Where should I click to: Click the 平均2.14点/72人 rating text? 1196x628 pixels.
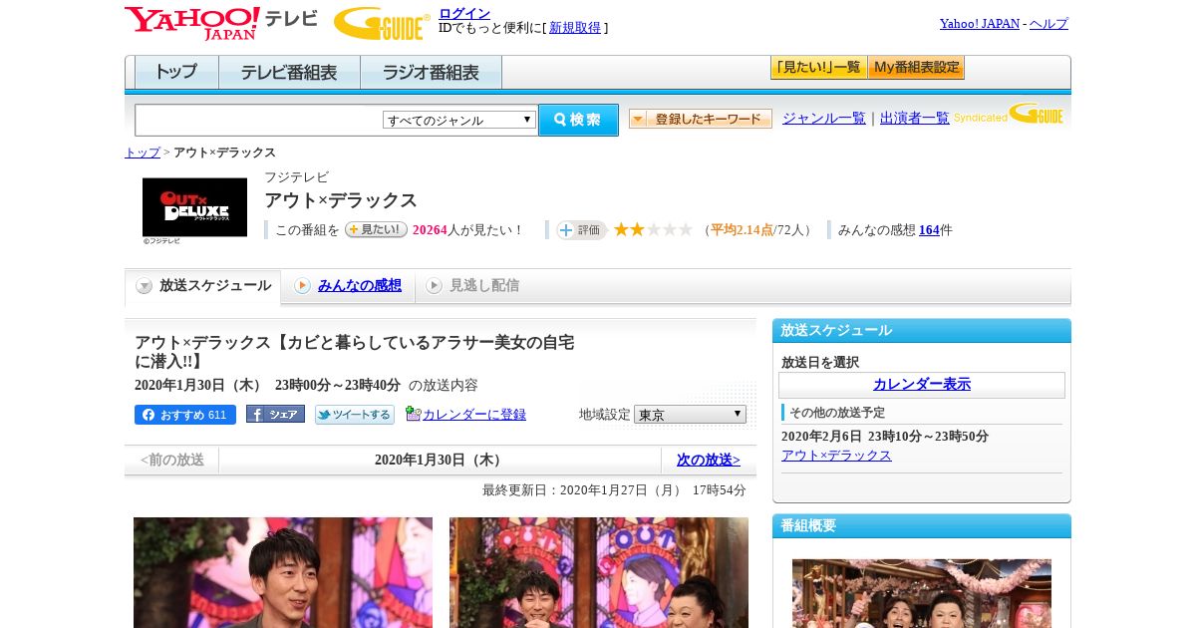(756, 230)
